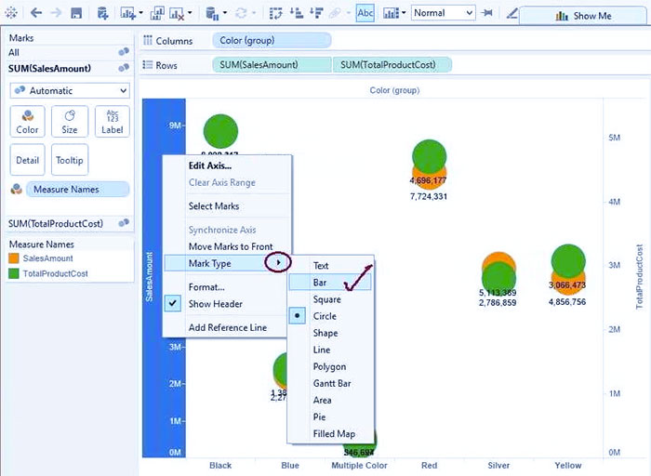Open the Show/hide cards dropdown arrow
The image size is (651, 476).
pos(404,13)
